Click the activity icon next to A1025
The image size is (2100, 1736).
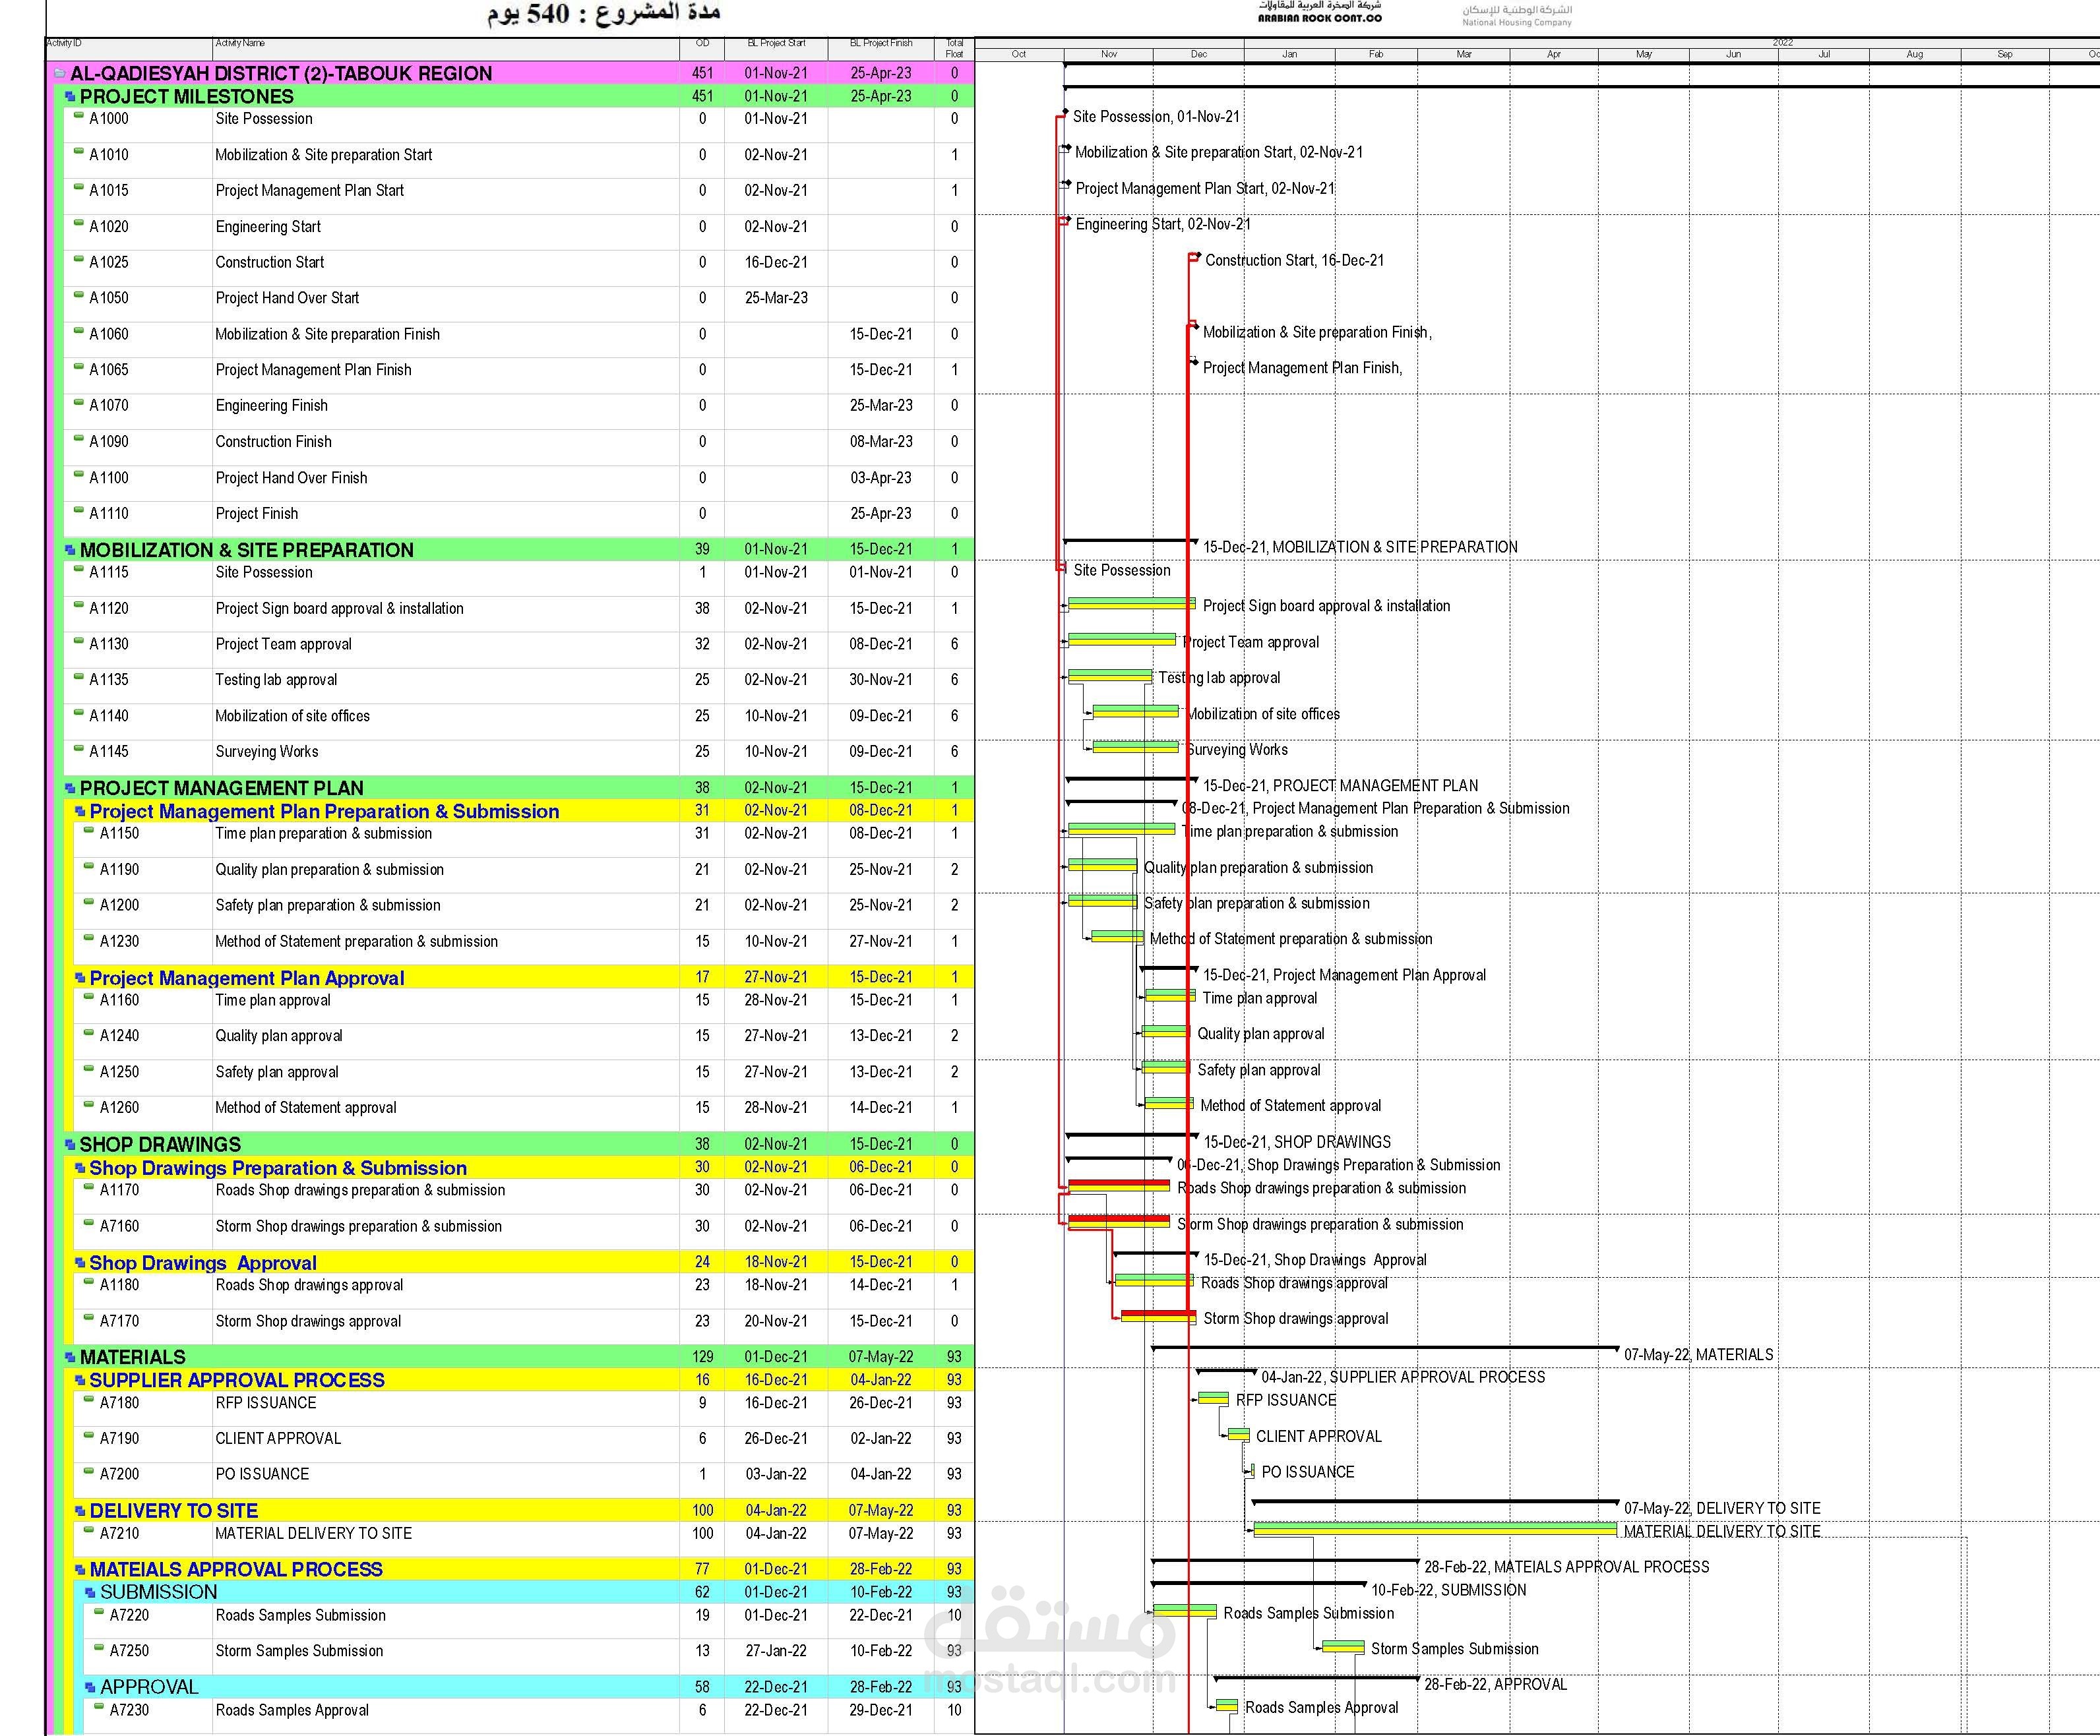pos(79,260)
